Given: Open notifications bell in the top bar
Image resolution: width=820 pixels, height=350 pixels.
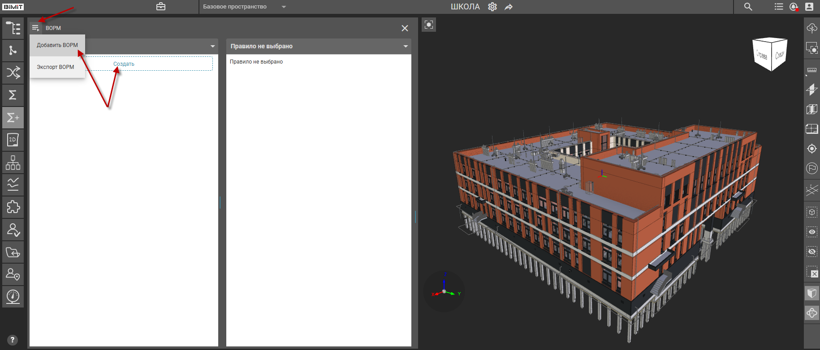Looking at the screenshot, I should click(794, 7).
